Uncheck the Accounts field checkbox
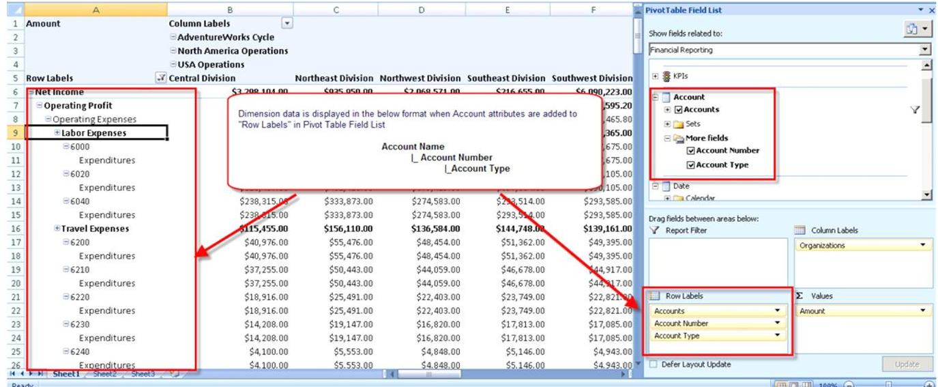 click(x=678, y=110)
